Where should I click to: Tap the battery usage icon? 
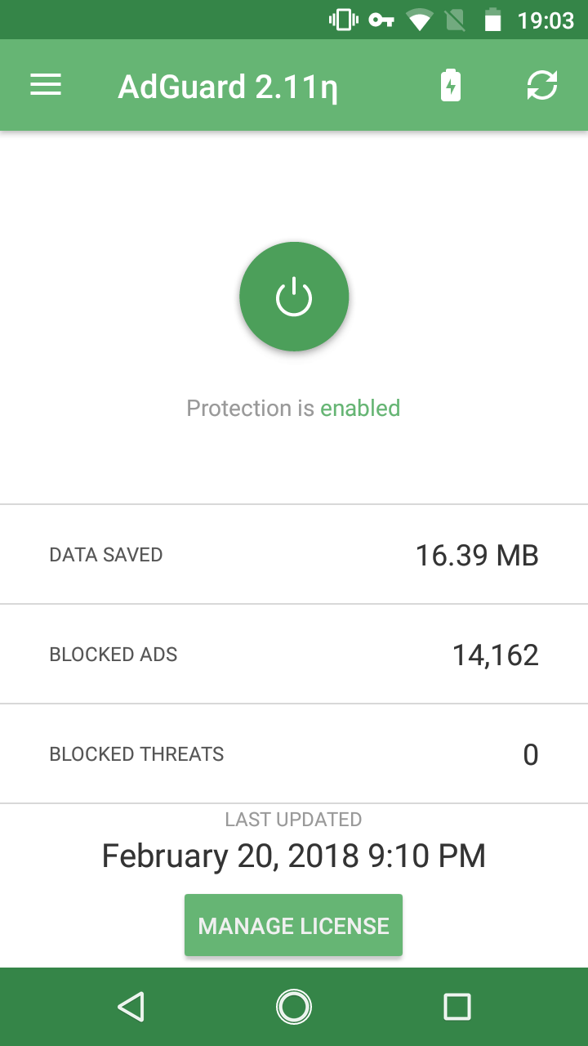click(451, 85)
